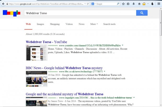This screenshot has height=107, width=162.
Task: Expand the More search options dropdown
Action: pyautogui.click(x=94, y=24)
